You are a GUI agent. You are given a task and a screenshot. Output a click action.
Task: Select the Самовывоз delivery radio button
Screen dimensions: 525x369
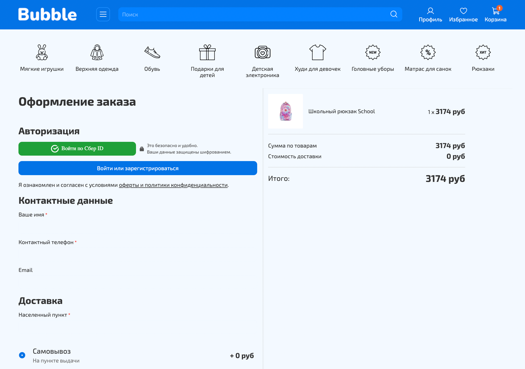[22, 355]
